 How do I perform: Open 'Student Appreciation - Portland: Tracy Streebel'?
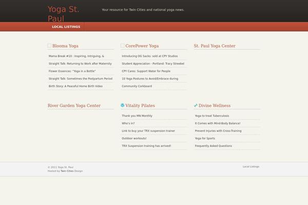pos(153,64)
